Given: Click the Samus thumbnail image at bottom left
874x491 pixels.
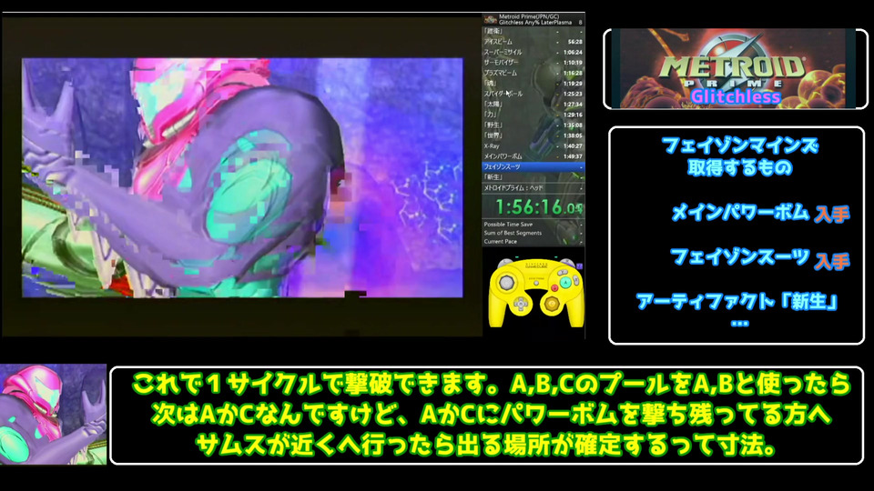Looking at the screenshot, I should point(53,415).
